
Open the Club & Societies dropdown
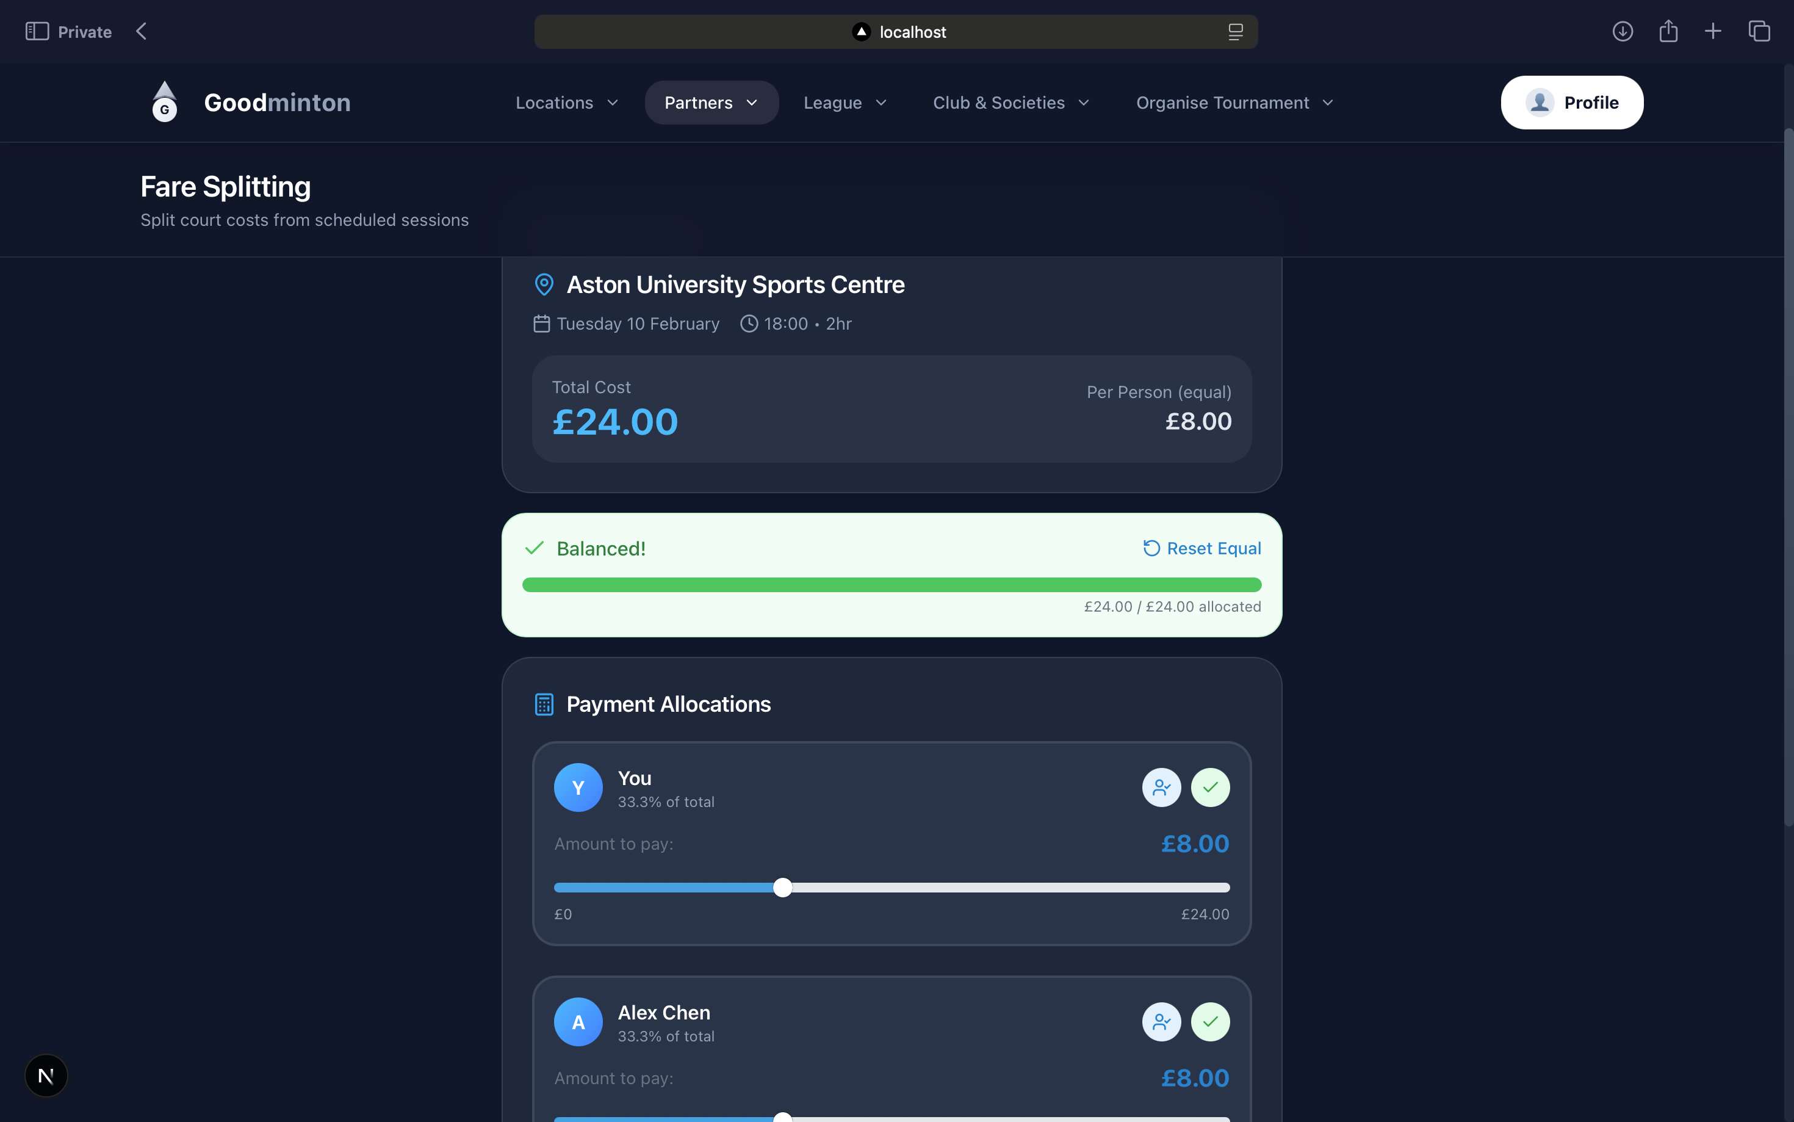[1010, 103]
